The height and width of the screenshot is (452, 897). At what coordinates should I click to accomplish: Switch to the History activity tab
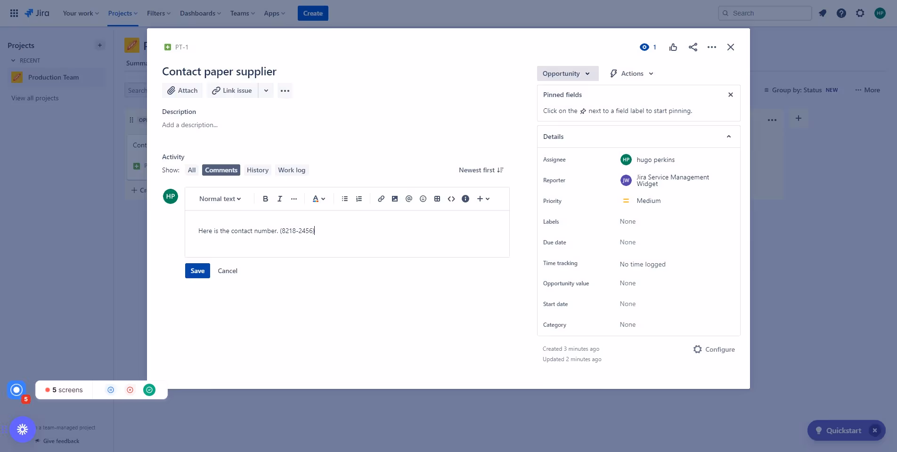pos(258,170)
